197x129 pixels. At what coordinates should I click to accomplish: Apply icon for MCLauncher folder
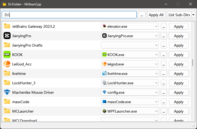[x=179, y=111]
